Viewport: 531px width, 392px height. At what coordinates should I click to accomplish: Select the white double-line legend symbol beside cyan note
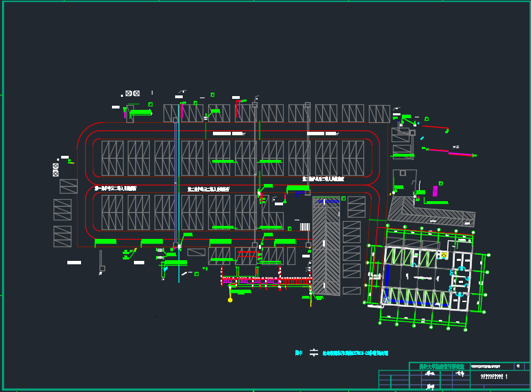tap(314, 353)
